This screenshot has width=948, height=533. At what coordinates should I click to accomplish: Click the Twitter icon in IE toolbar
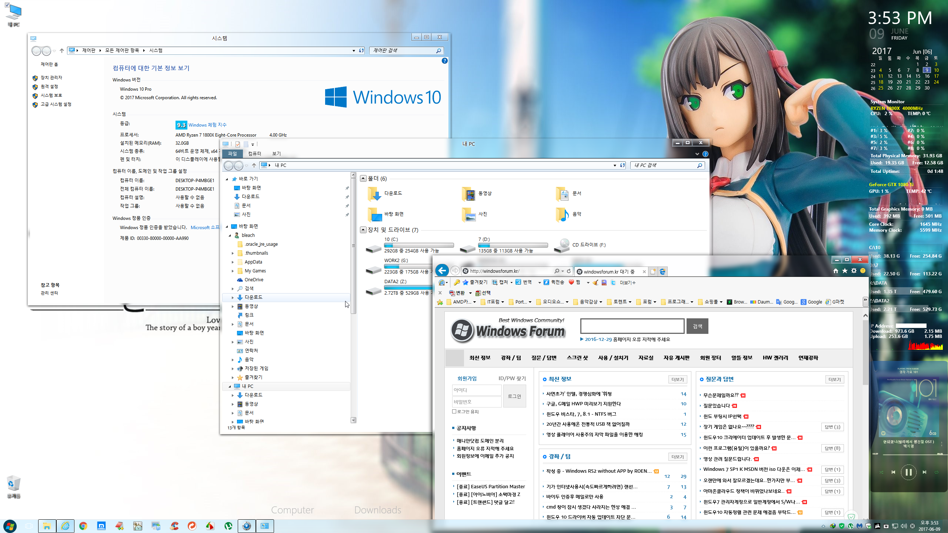(x=613, y=282)
